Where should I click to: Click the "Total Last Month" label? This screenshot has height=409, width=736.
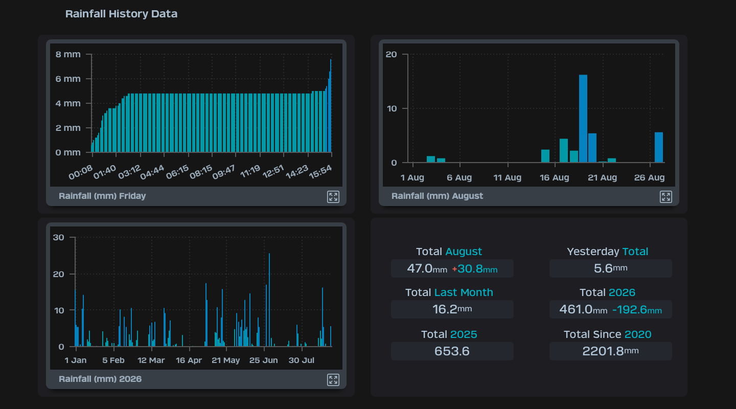[x=449, y=292]
